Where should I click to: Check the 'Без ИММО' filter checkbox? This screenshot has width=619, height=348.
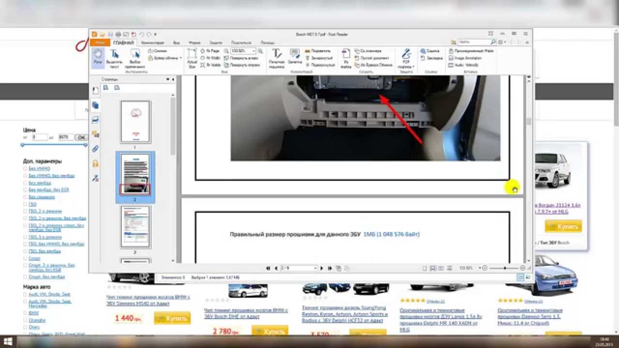[25, 169]
